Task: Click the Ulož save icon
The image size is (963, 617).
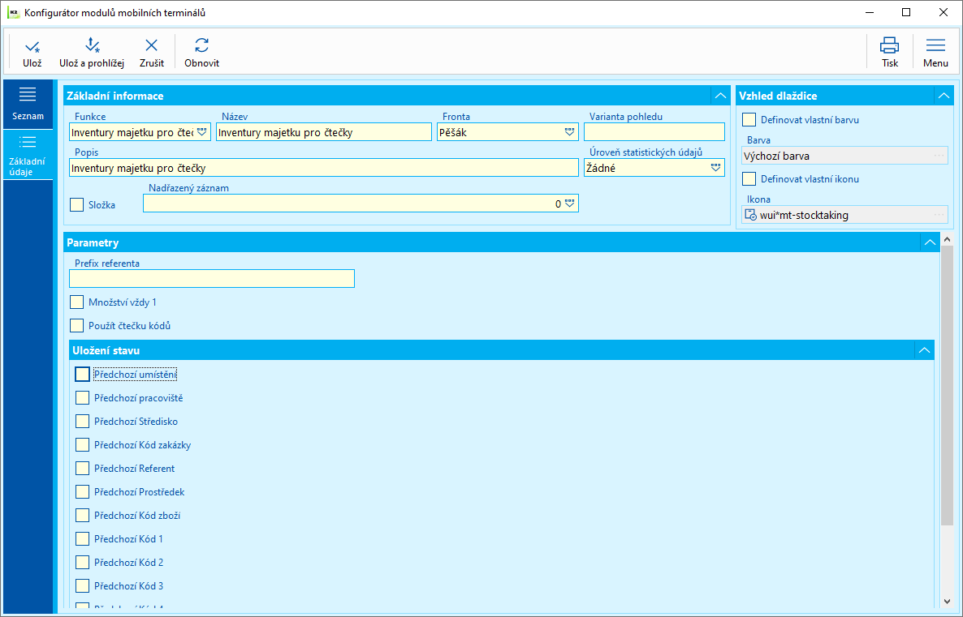Action: pyautogui.click(x=32, y=46)
